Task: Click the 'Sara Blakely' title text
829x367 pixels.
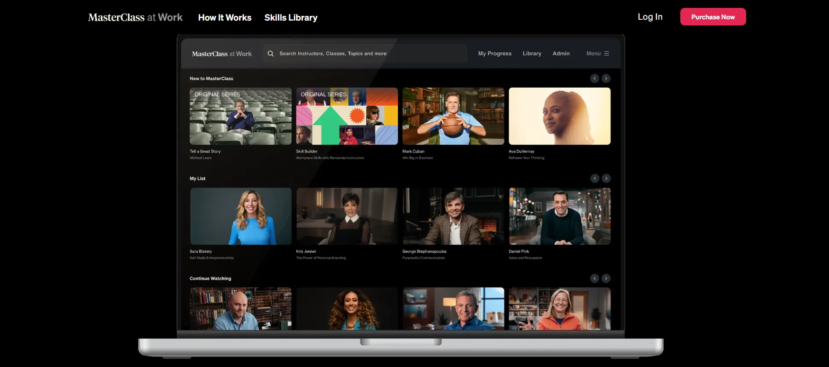Action: pos(200,251)
